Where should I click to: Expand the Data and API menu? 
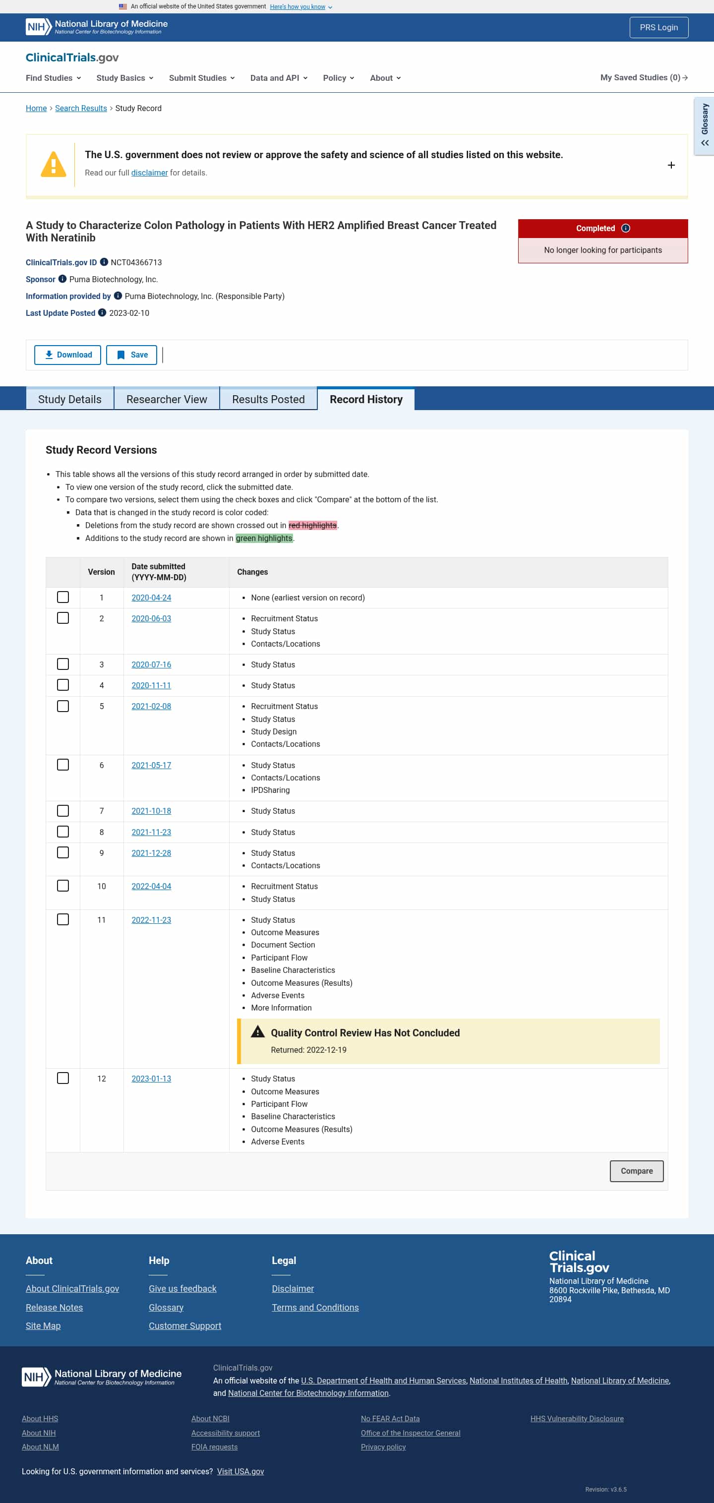279,77
